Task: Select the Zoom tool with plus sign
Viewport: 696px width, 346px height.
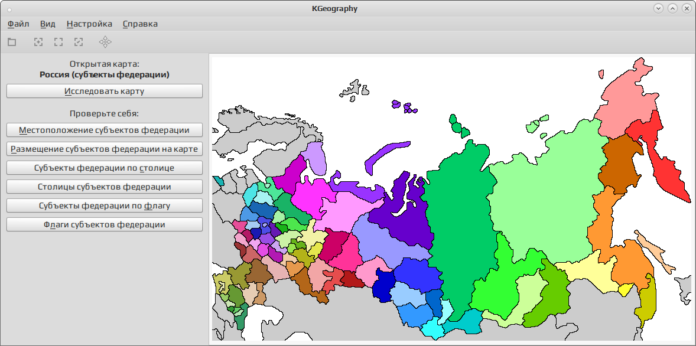Action: (x=38, y=42)
